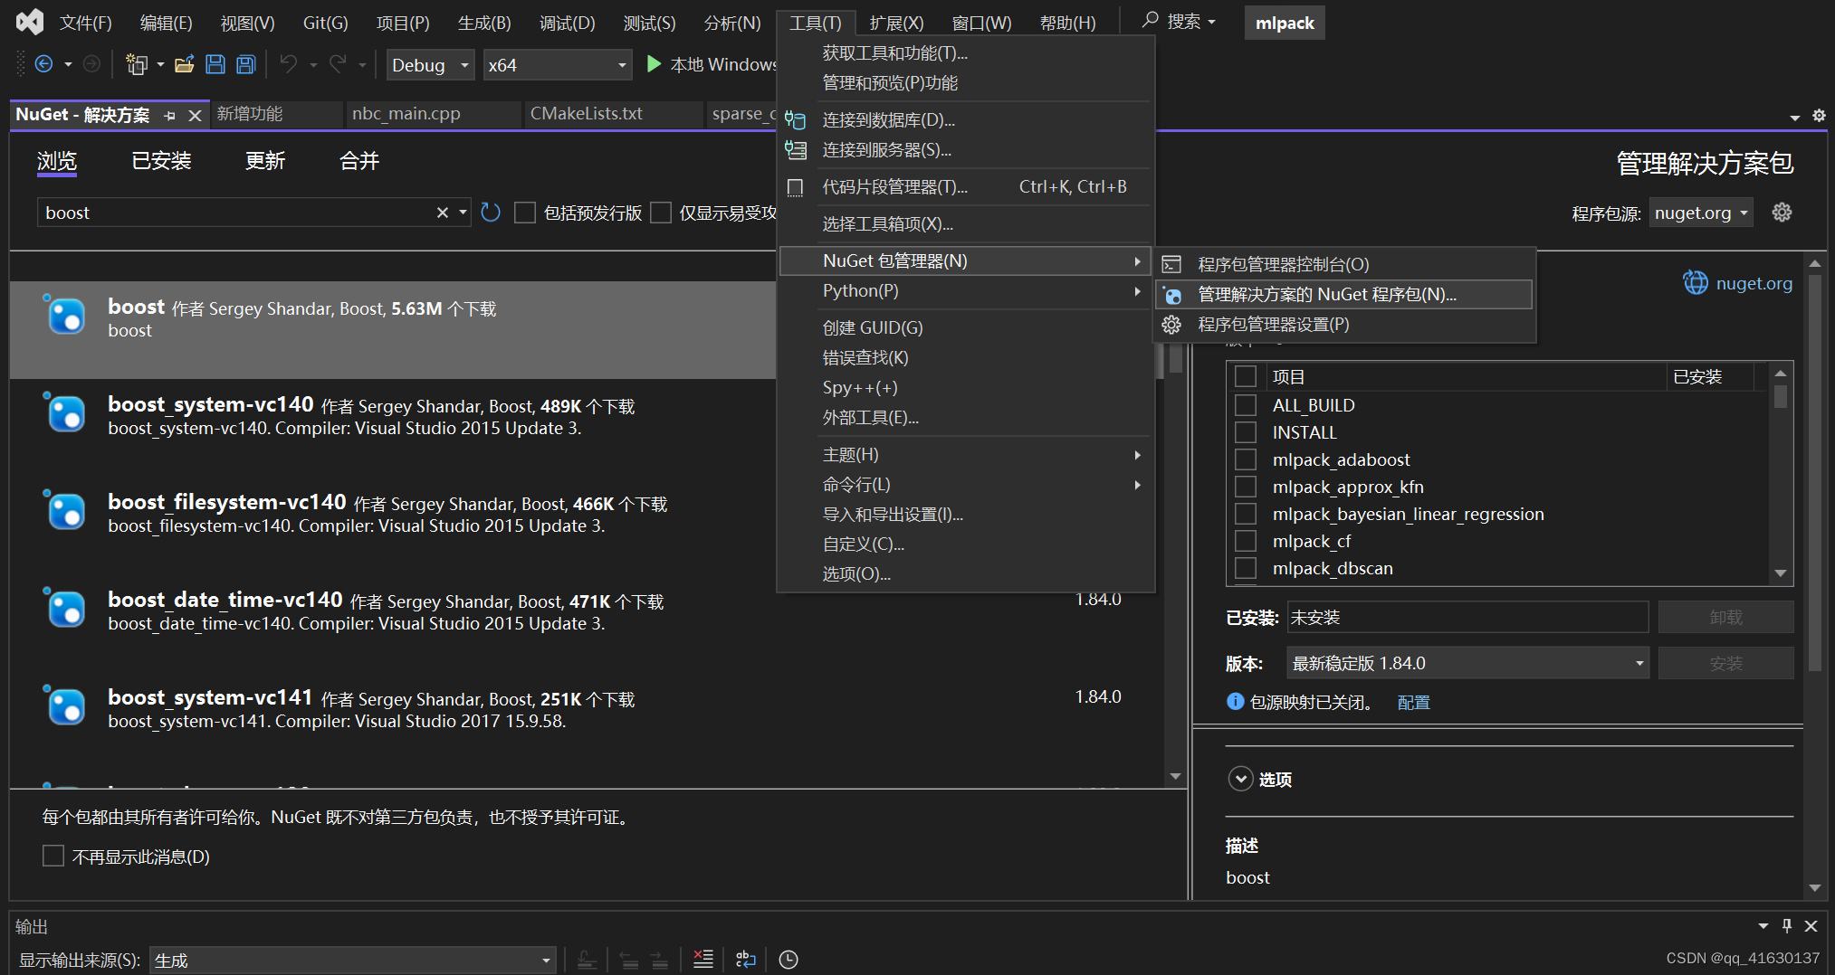
Task: Click Options menu entry in Tools
Action: click(965, 574)
